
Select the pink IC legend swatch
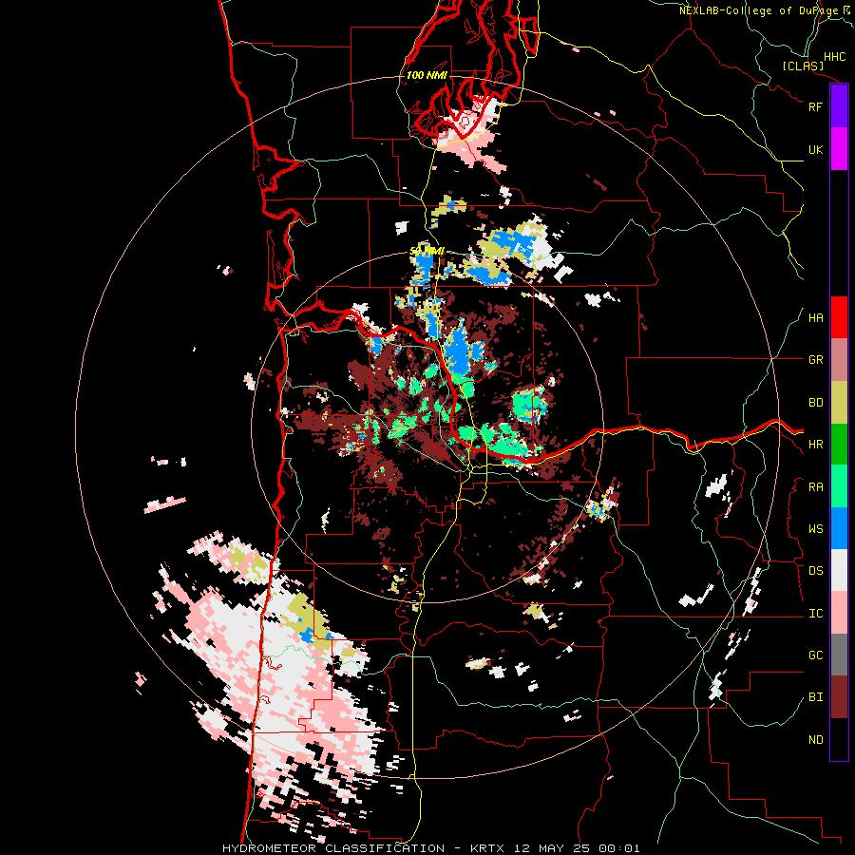[839, 613]
